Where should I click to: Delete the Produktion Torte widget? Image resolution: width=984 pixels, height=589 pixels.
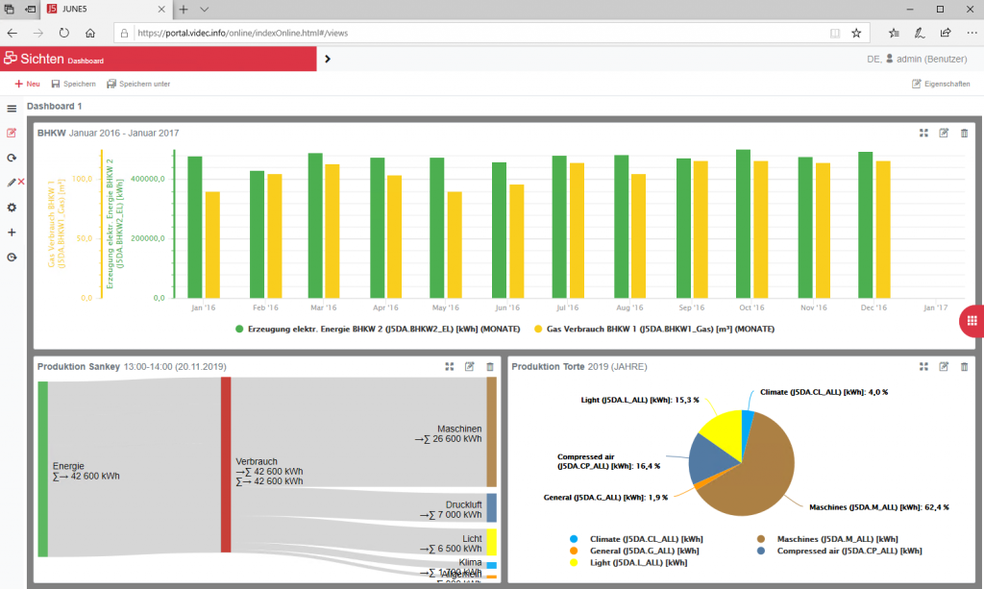[x=965, y=366]
